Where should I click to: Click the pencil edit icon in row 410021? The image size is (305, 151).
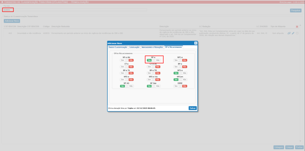pos(293,33)
